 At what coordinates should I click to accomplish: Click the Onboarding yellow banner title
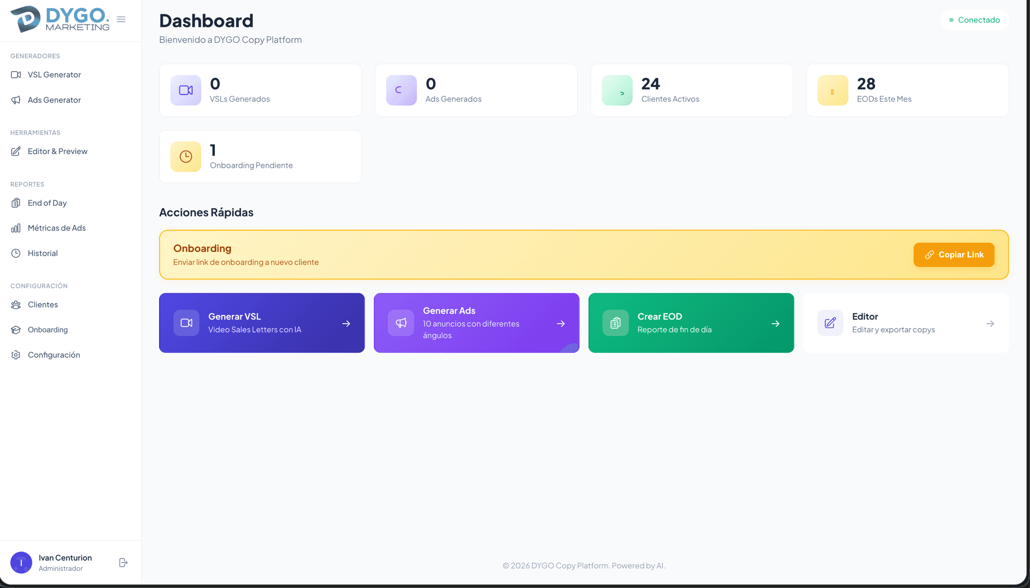click(x=202, y=248)
